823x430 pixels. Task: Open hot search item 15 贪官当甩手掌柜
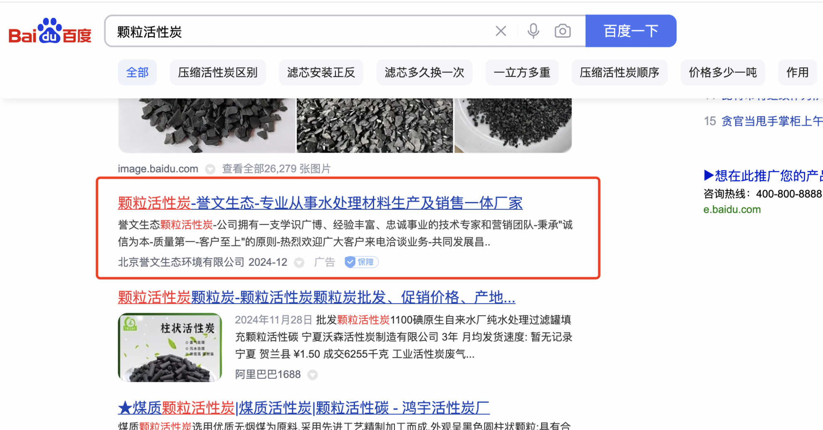point(763,121)
